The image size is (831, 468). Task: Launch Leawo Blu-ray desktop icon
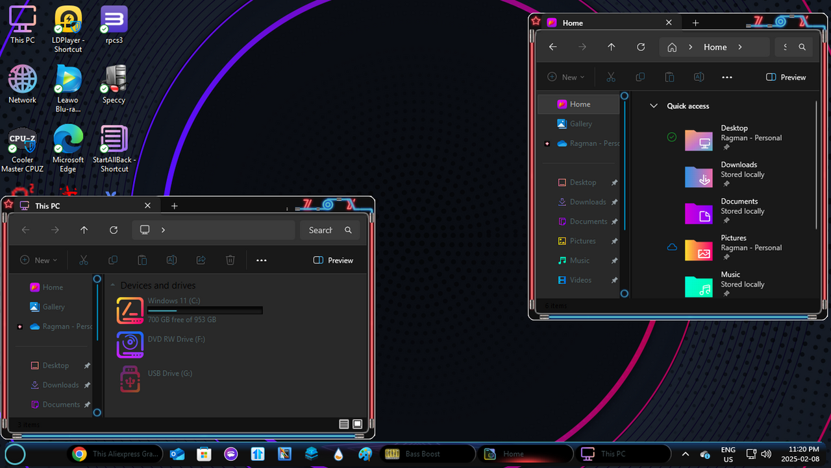click(68, 89)
